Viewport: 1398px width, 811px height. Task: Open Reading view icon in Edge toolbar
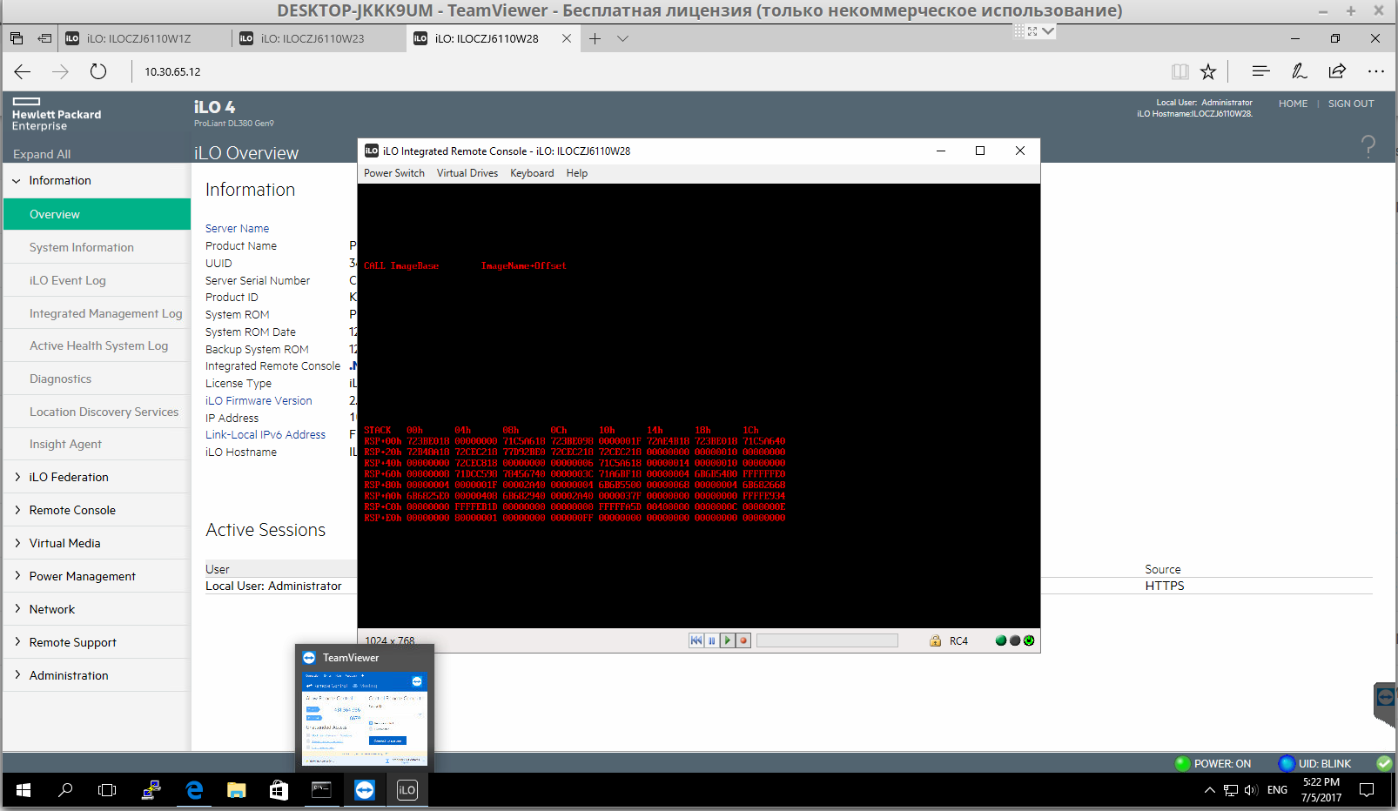(x=1180, y=71)
